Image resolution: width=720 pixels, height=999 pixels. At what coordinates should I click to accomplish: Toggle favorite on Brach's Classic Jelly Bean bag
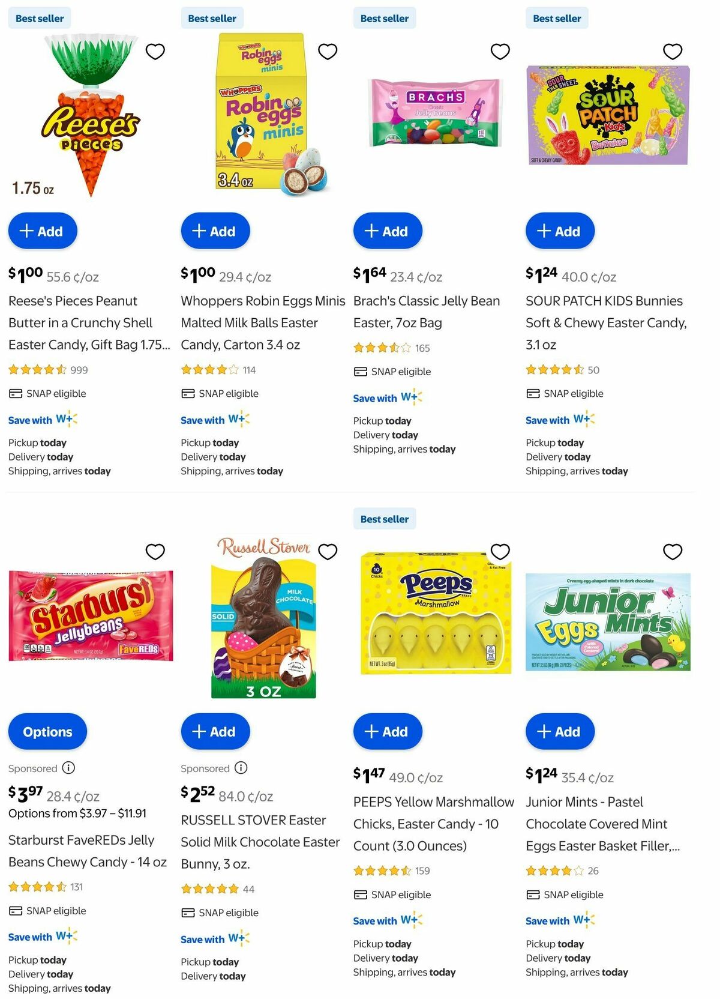pos(500,52)
